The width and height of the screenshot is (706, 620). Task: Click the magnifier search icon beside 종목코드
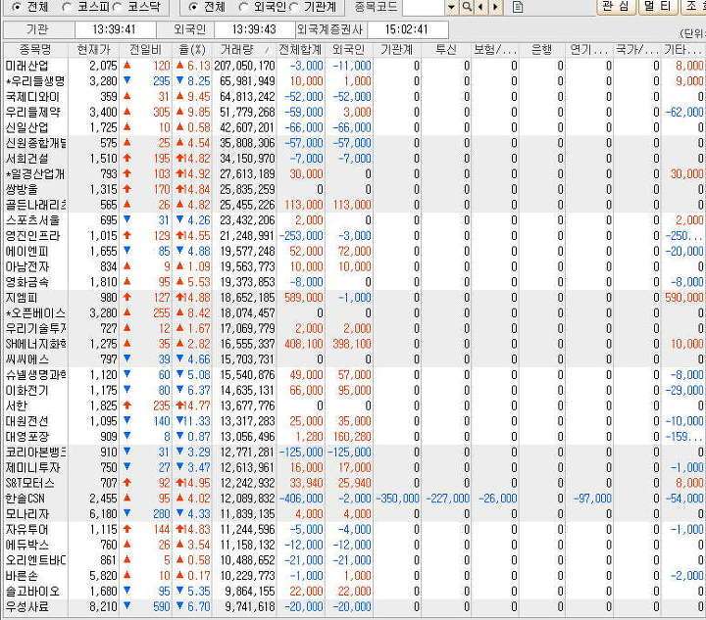click(x=468, y=7)
